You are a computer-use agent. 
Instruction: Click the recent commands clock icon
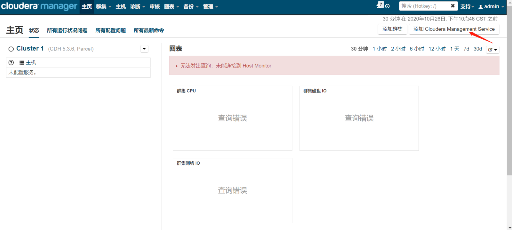tap(388, 6)
